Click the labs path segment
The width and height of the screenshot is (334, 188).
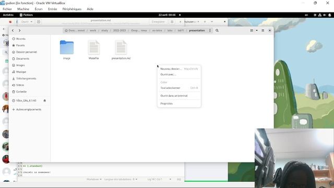point(170,30)
